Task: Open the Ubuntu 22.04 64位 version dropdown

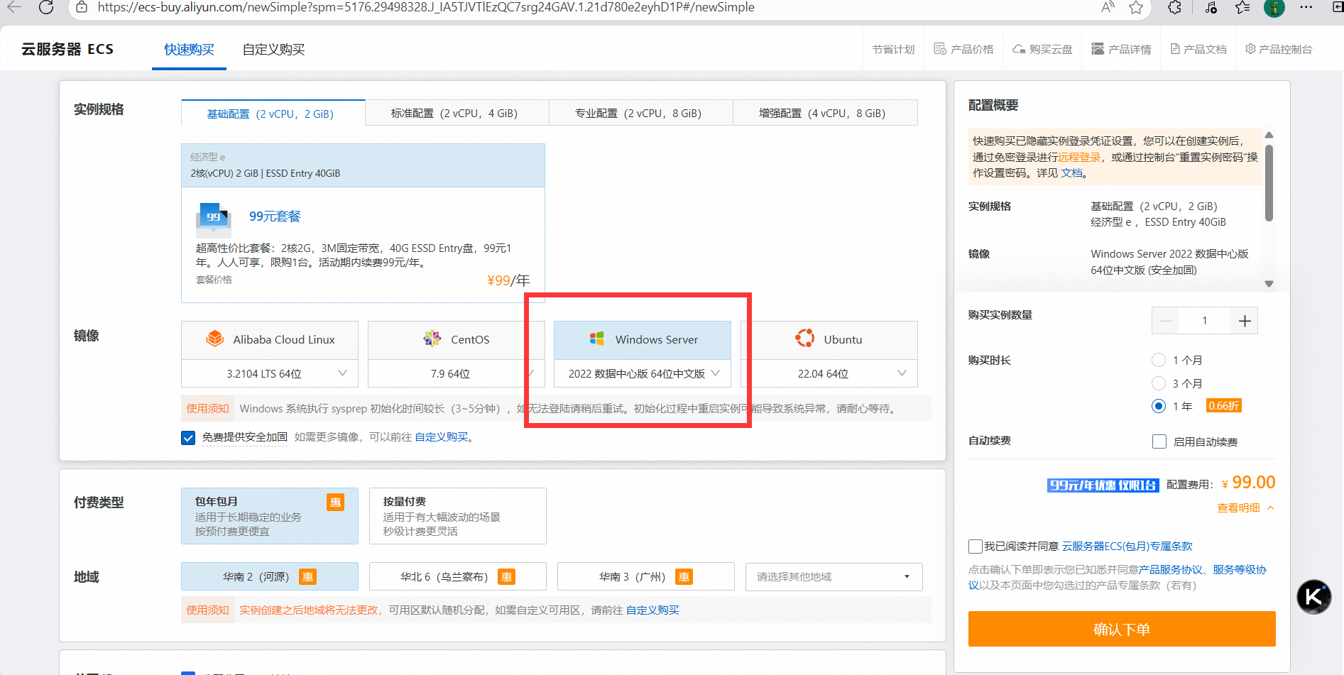Action: (x=829, y=373)
